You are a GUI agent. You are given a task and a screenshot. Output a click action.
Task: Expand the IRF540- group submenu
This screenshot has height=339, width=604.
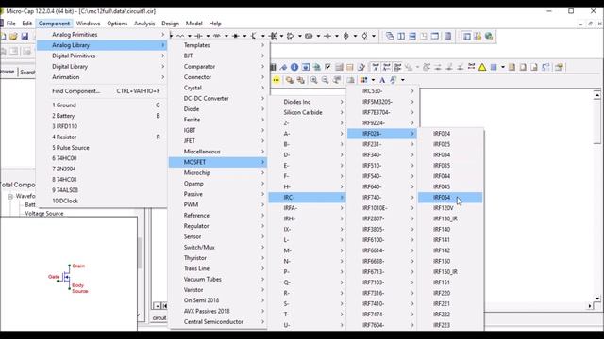point(381,176)
